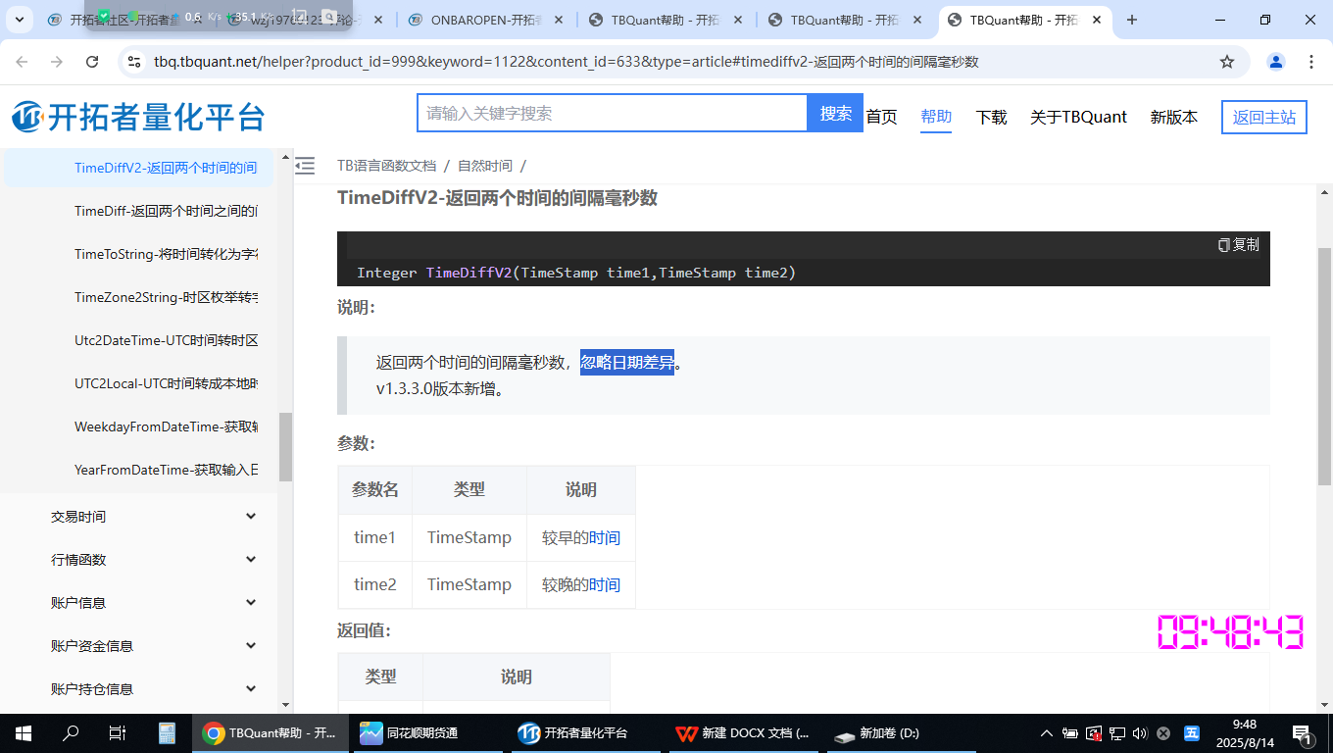The height and width of the screenshot is (753, 1333).
Task: Open the calculator taskbar icon
Action: (167, 732)
